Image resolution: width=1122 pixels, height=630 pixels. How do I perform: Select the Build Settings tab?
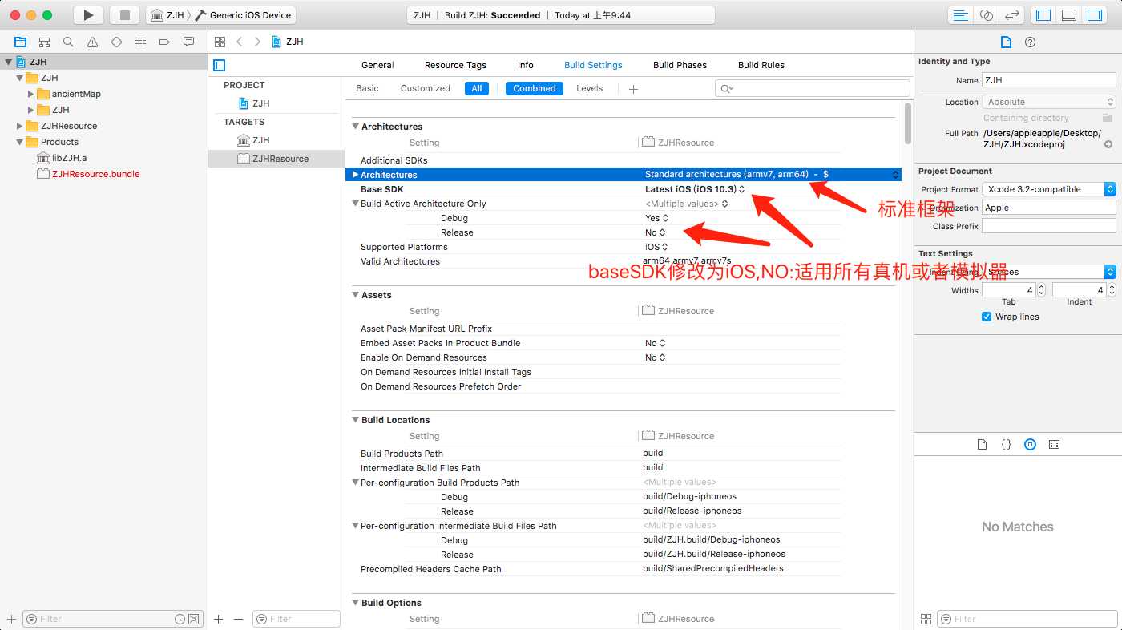[x=593, y=65]
